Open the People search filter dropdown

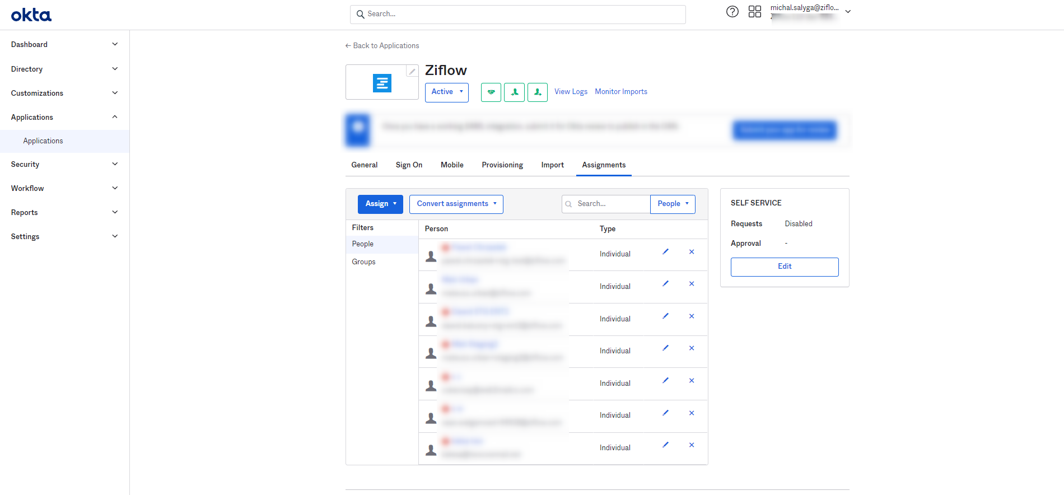point(673,204)
